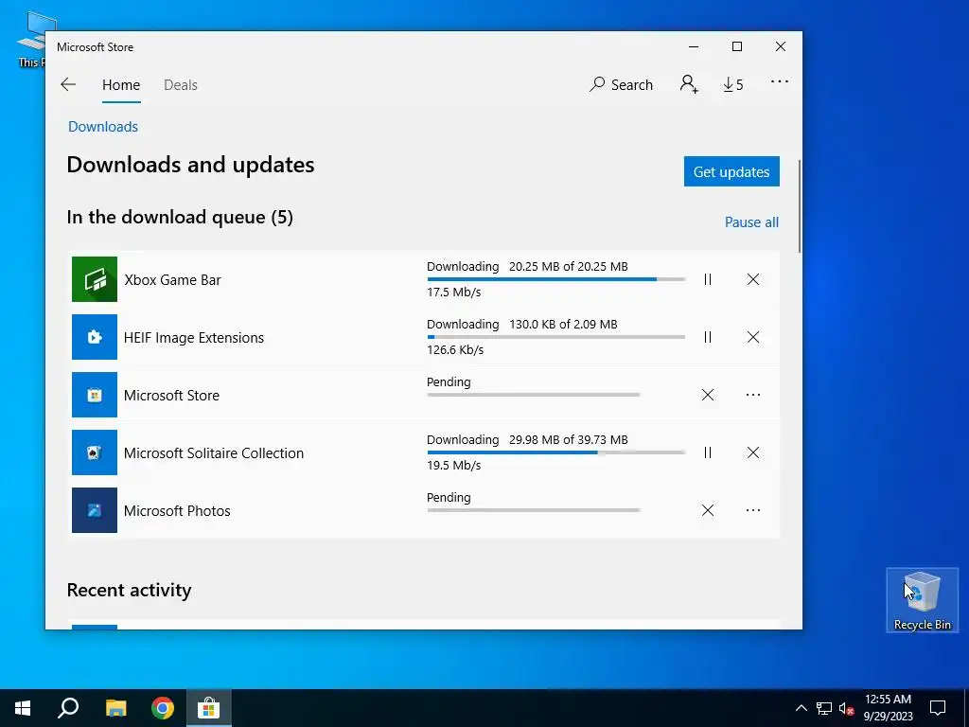Click HEIF Image Extensions progress bar
Image resolution: width=969 pixels, height=727 pixels.
tap(556, 337)
